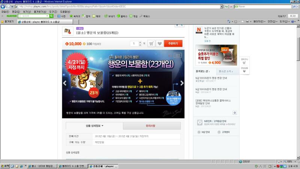Select the 블소샵 소식 sidebar tab
Viewport: 300px width, 169px height.
[x=228, y=71]
